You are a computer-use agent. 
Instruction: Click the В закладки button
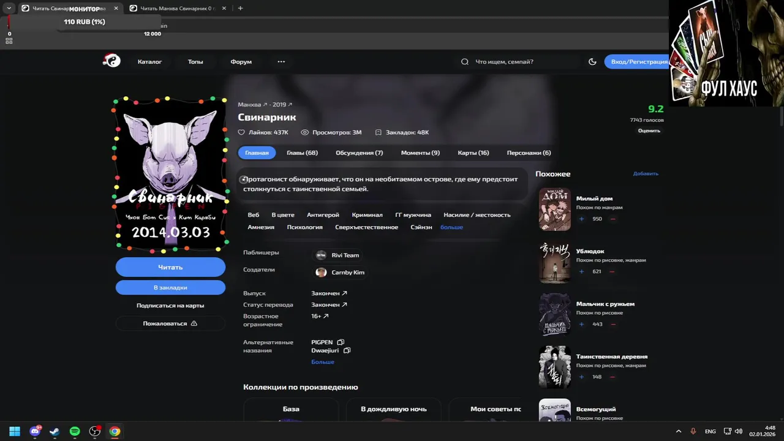[x=170, y=287]
